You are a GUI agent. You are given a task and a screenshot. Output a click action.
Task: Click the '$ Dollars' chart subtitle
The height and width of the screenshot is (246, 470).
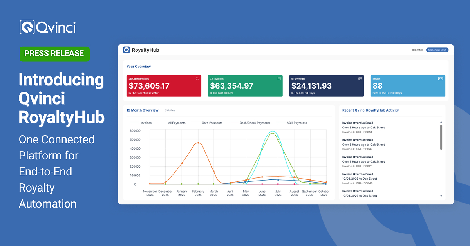(170, 110)
